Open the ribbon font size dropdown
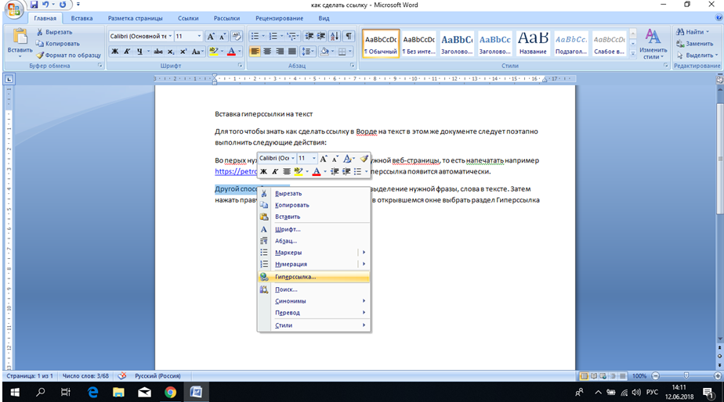The image size is (724, 402). click(x=200, y=36)
